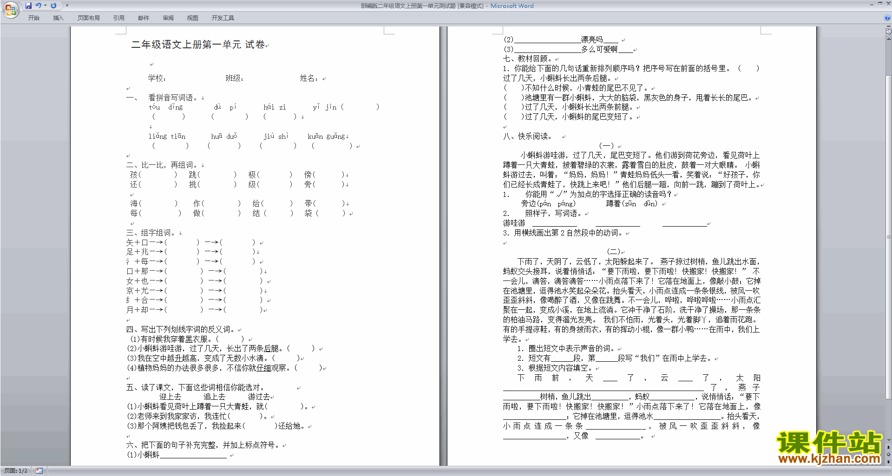Open the 视图 ribbon tab
This screenshot has height=476, width=892.
point(193,18)
